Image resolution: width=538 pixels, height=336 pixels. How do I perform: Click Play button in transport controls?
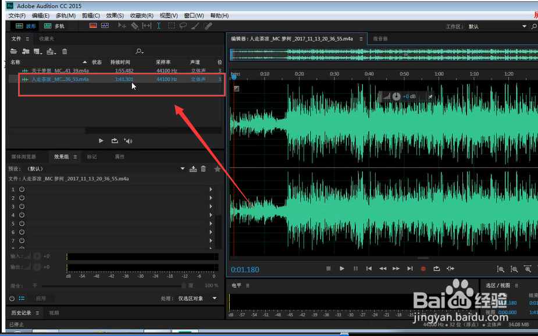(342, 269)
